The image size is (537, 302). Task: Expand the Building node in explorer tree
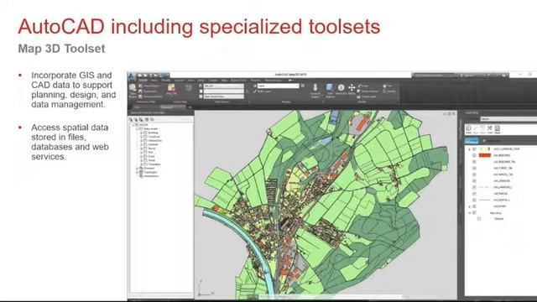141,133
